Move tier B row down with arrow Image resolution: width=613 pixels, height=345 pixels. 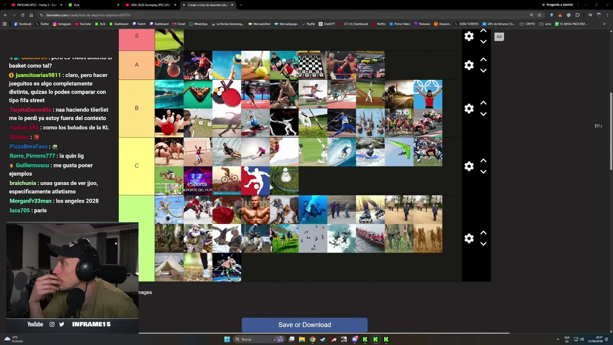pyautogui.click(x=483, y=114)
